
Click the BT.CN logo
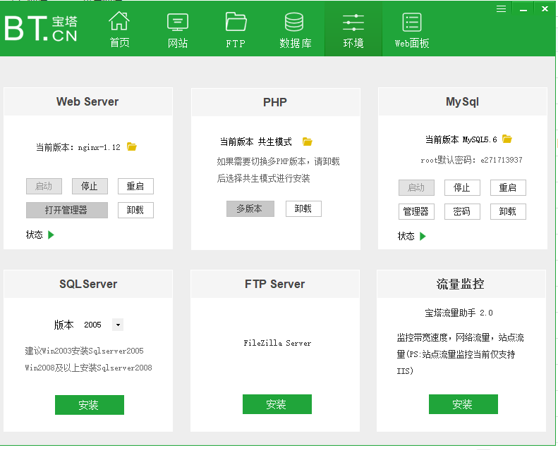[x=41, y=28]
